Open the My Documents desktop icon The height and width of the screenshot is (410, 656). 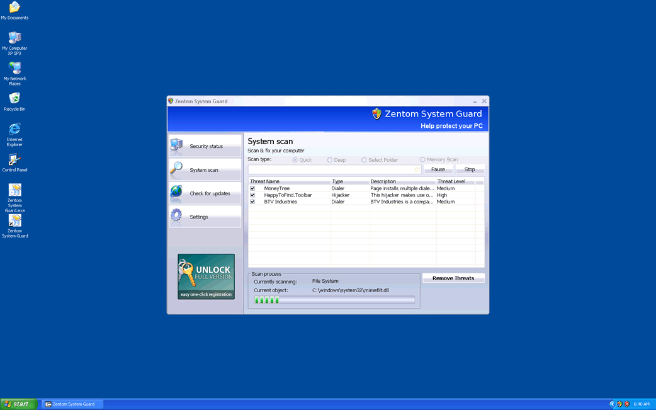[14, 8]
